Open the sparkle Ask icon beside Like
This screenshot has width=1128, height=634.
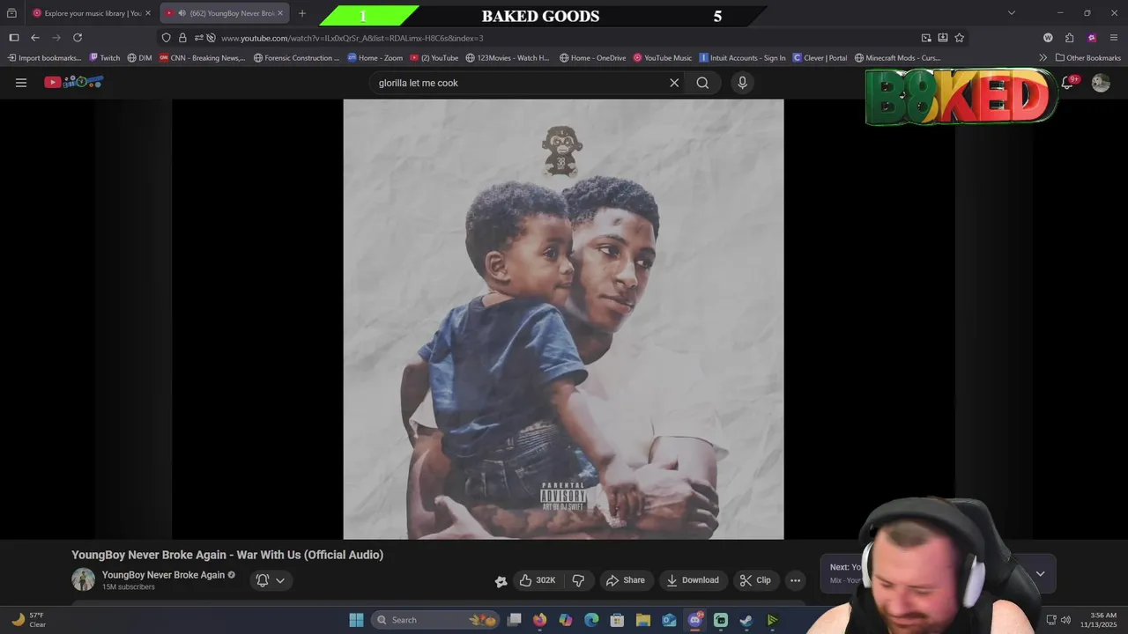(501, 580)
